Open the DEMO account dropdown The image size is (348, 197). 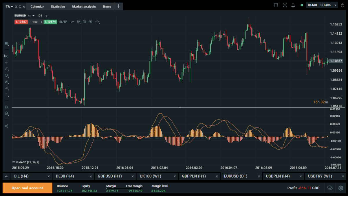336,5
